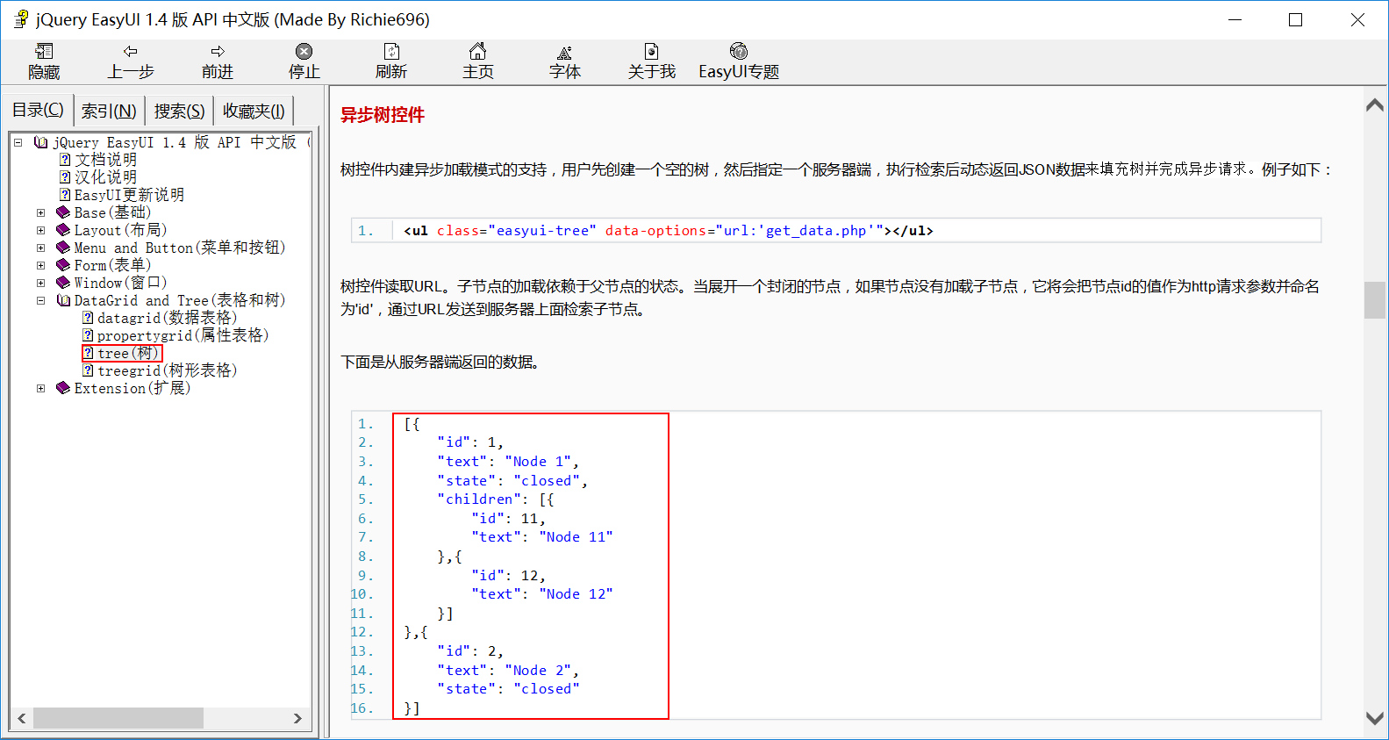The height and width of the screenshot is (740, 1389).
Task: Open the home page via 主页 icon
Action: [478, 52]
